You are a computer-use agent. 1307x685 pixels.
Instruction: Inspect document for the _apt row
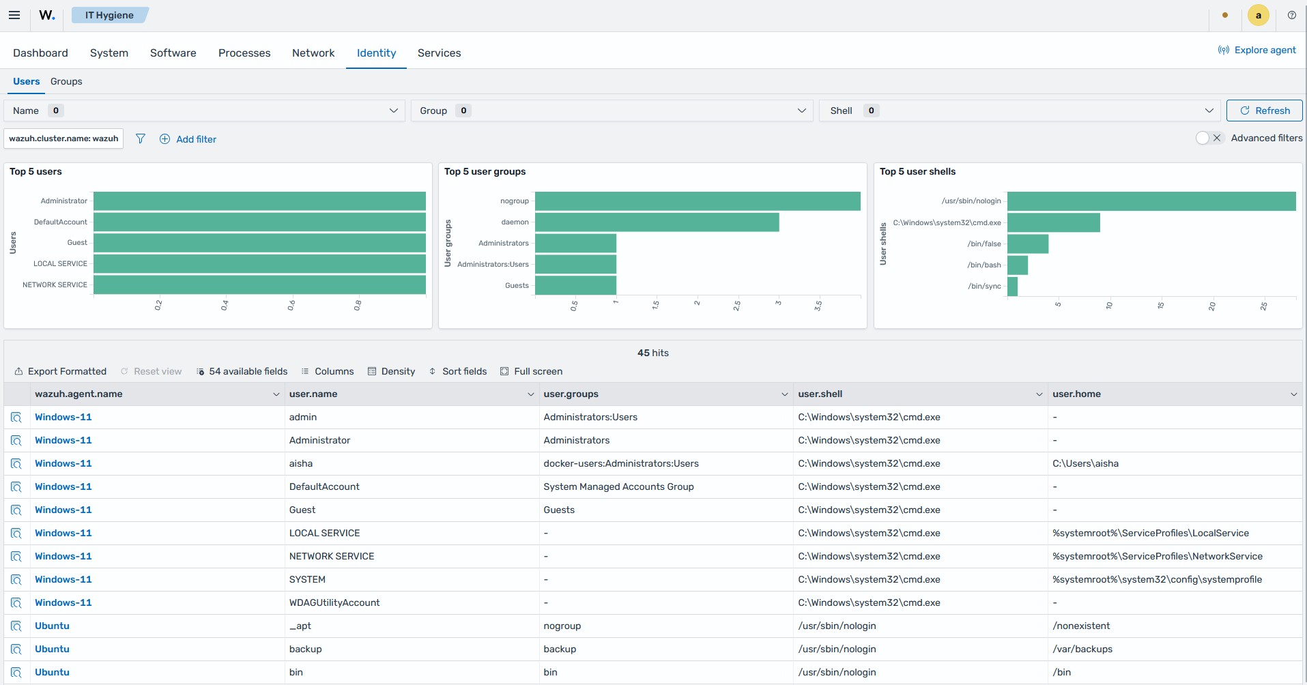click(16, 626)
